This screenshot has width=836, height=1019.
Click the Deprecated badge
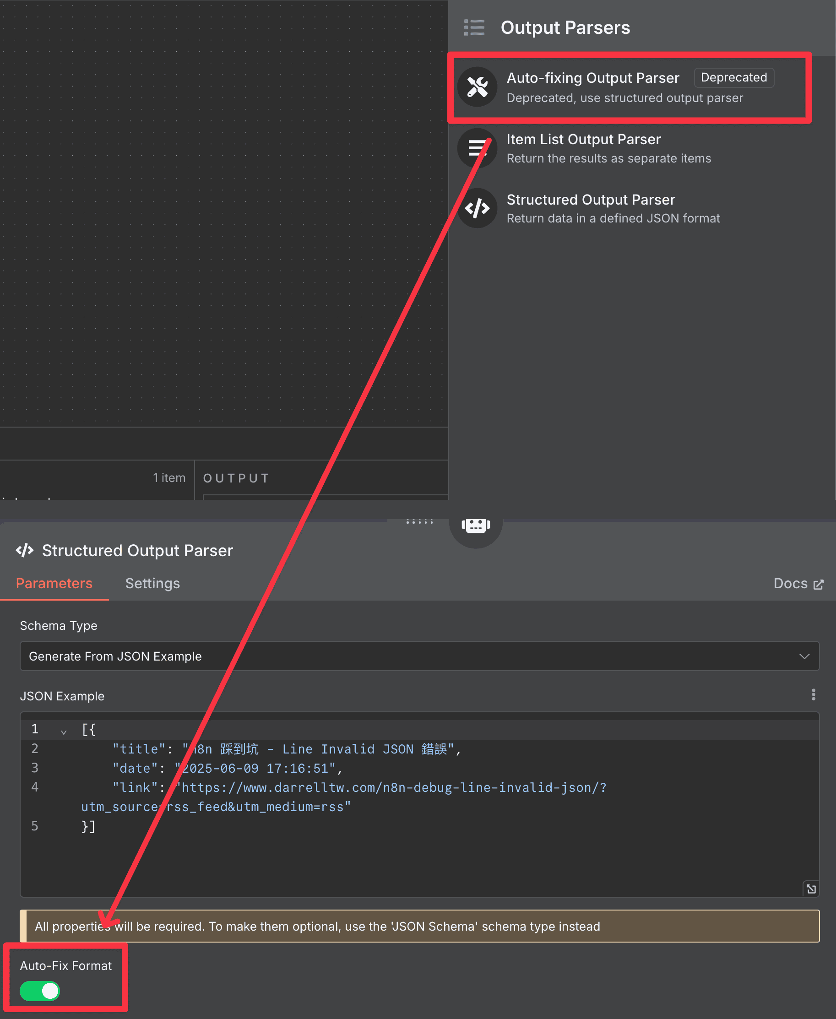733,77
